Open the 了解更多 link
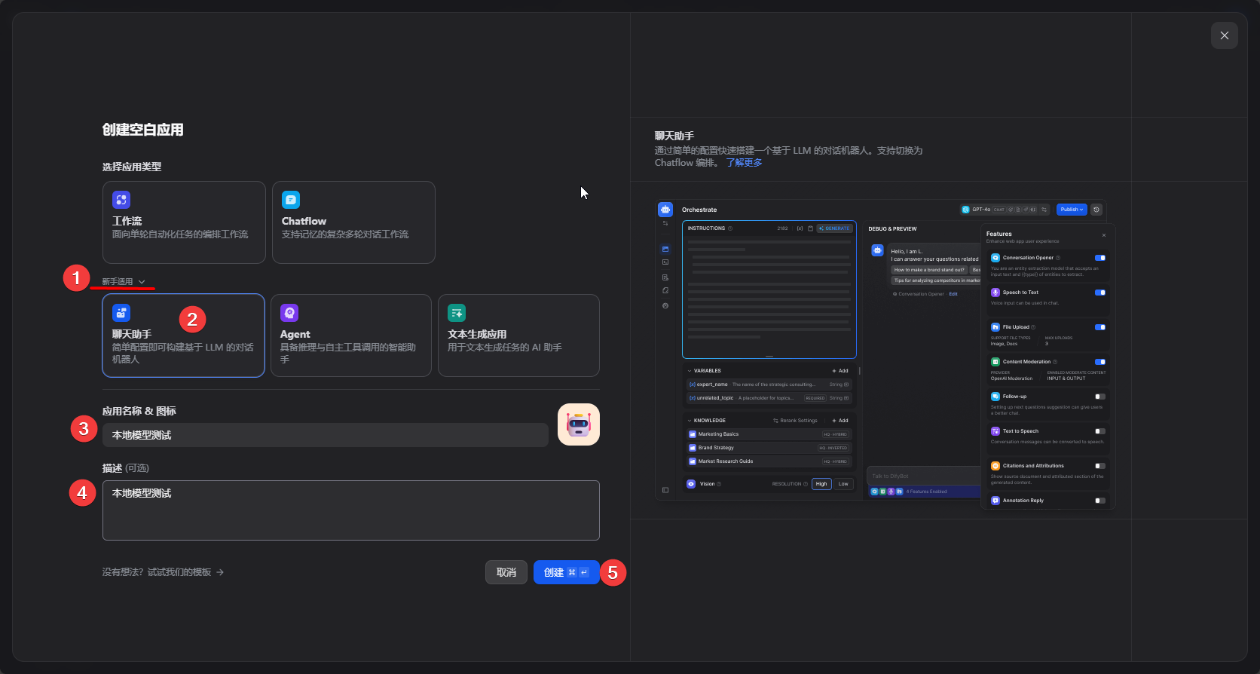 pos(744,163)
